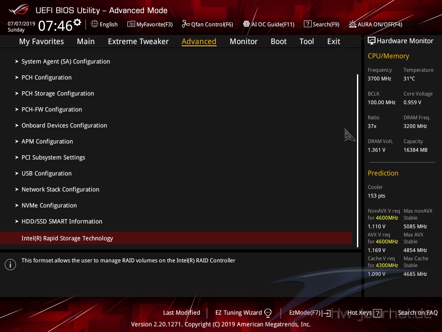Click the AURA light icon
The image size is (442, 332).
[352, 24]
